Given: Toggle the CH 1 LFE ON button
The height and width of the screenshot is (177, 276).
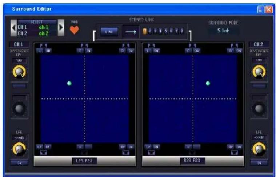Looking at the screenshot, I should tap(19, 163).
